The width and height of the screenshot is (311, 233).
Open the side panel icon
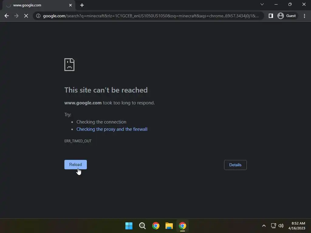(271, 16)
